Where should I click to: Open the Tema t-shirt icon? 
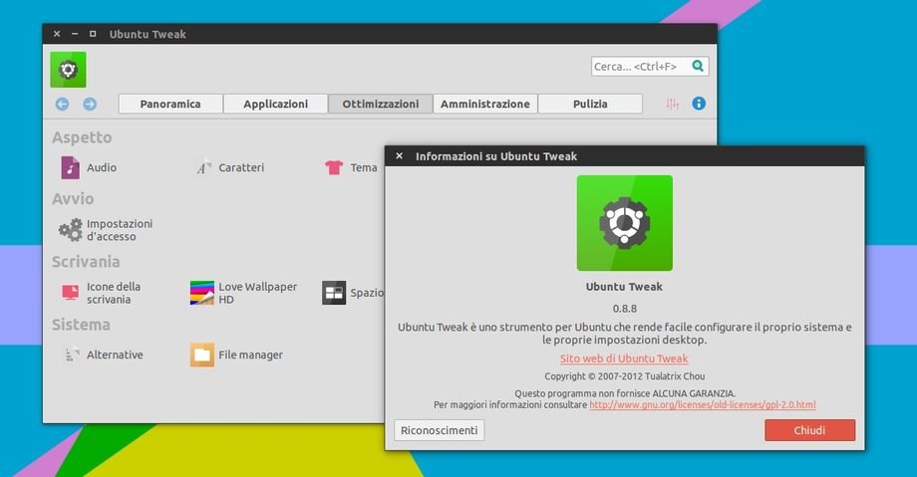[334, 167]
